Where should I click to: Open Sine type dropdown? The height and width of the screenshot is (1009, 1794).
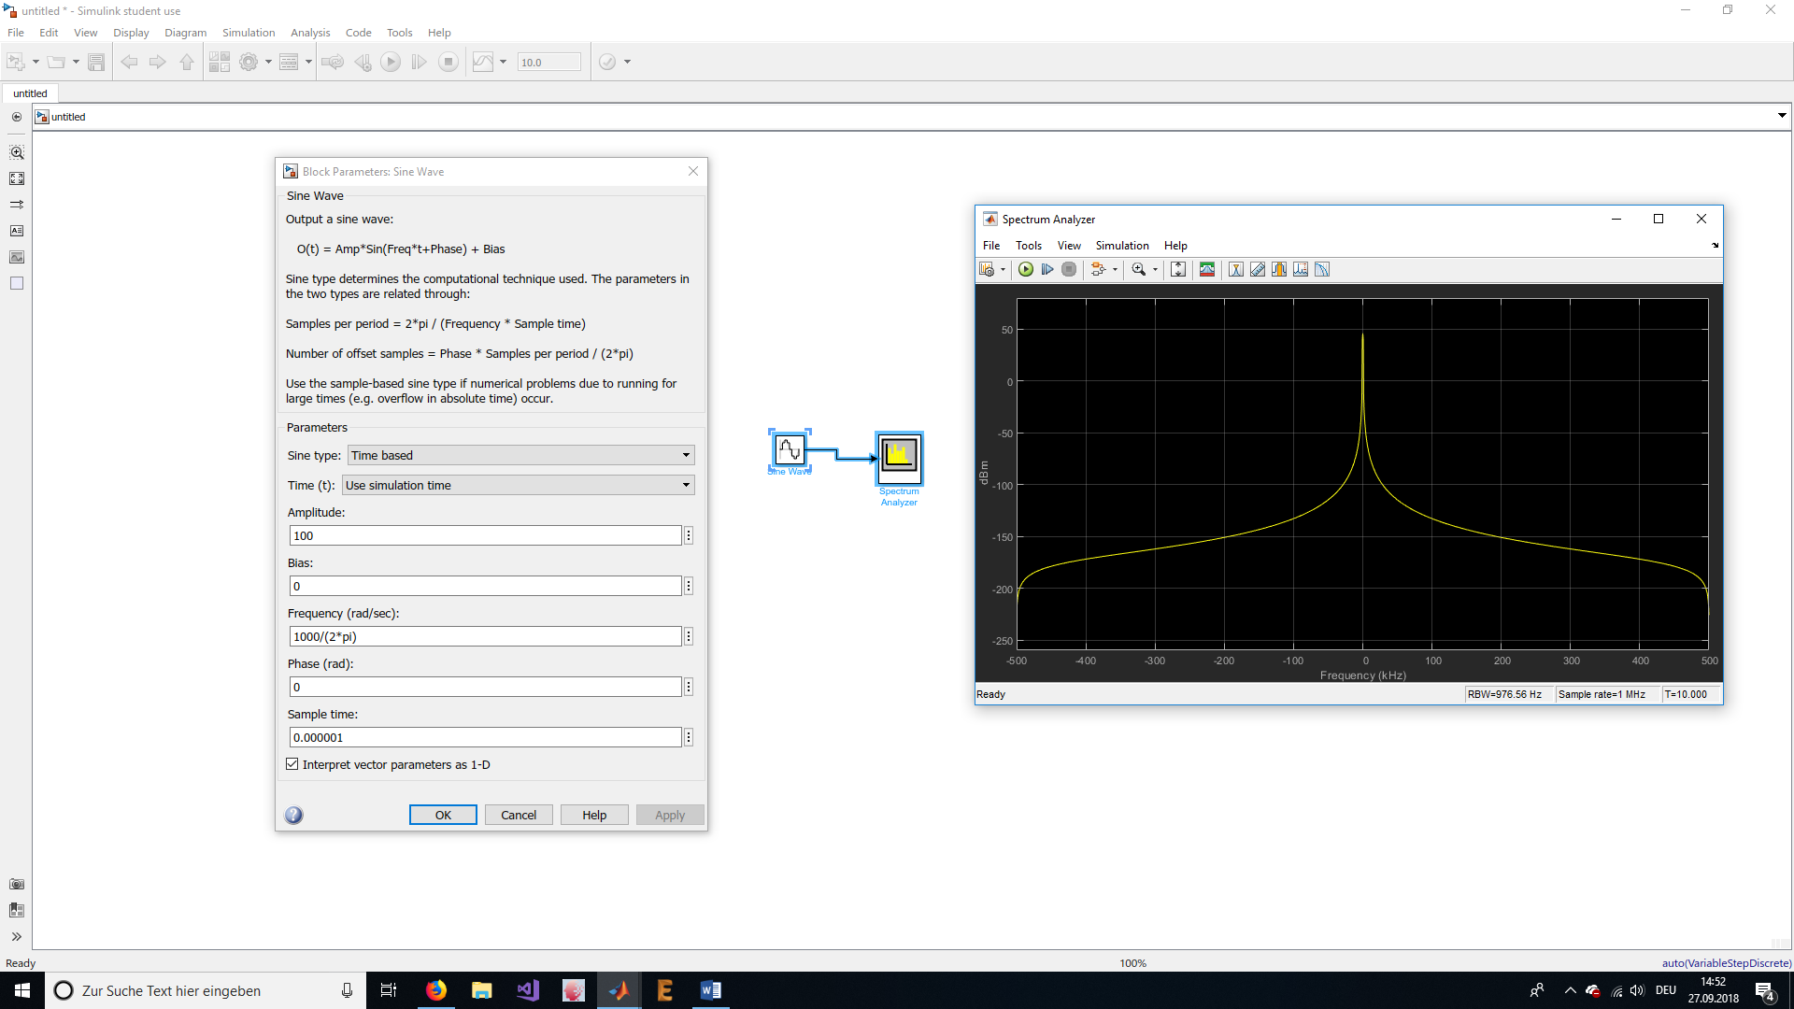(521, 456)
